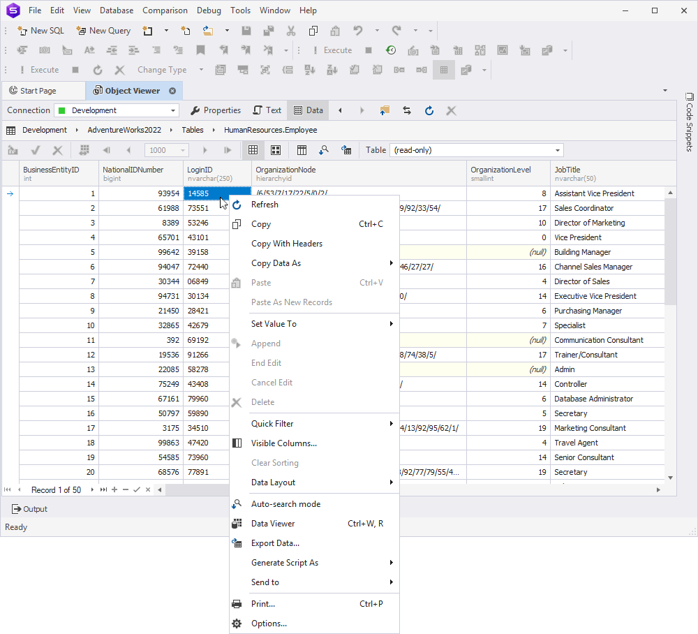Click the grid scroll down arrow
This screenshot has width=698, height=634.
tap(670, 478)
